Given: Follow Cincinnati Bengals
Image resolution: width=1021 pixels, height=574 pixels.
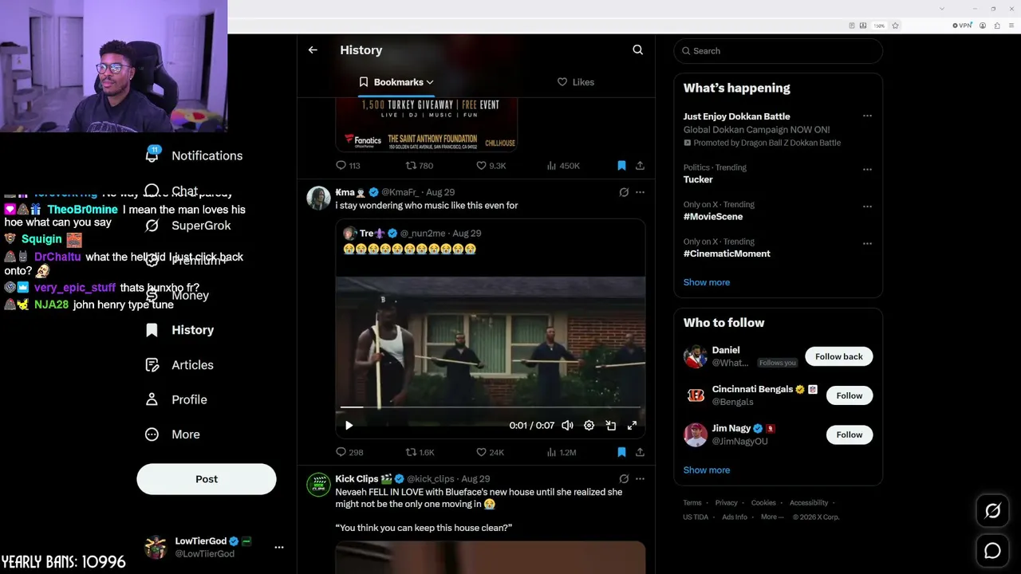Looking at the screenshot, I should (x=850, y=395).
